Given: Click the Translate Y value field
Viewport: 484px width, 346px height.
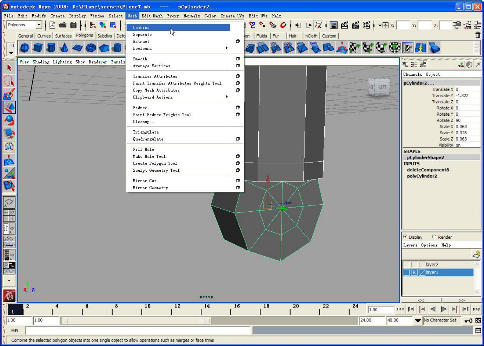Looking at the screenshot, I should tap(467, 95).
